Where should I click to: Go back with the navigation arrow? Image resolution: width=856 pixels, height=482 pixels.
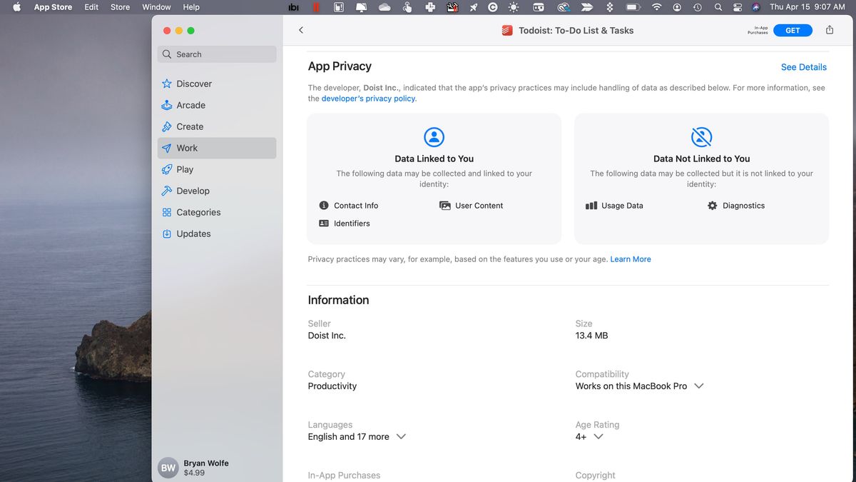pos(301,30)
